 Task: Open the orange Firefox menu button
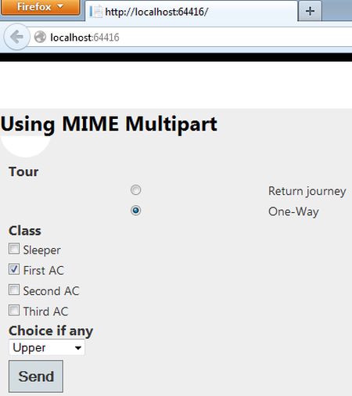coord(41,7)
